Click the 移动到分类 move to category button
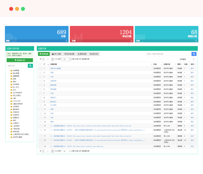The width and height of the screenshot is (203, 174). (93, 54)
